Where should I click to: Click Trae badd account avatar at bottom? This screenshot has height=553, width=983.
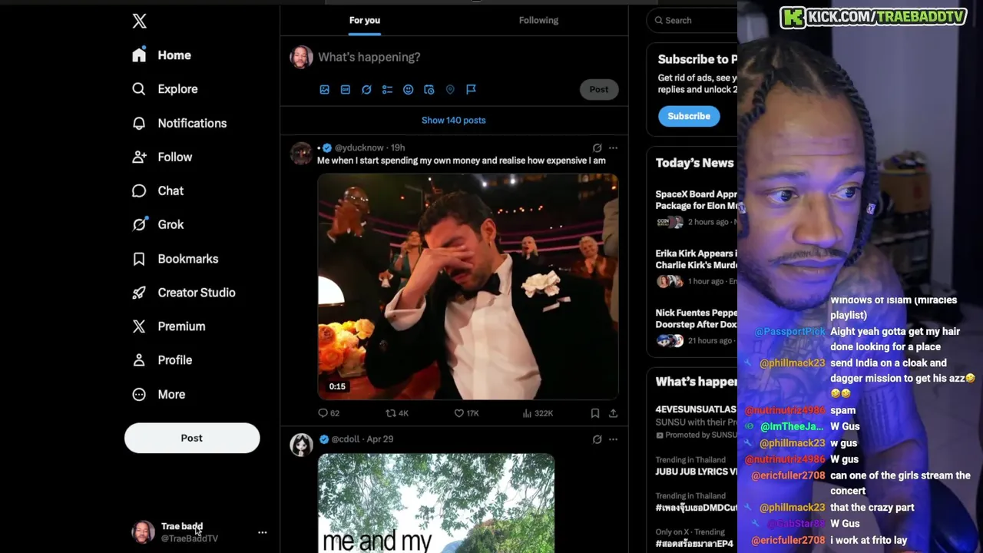point(143,532)
